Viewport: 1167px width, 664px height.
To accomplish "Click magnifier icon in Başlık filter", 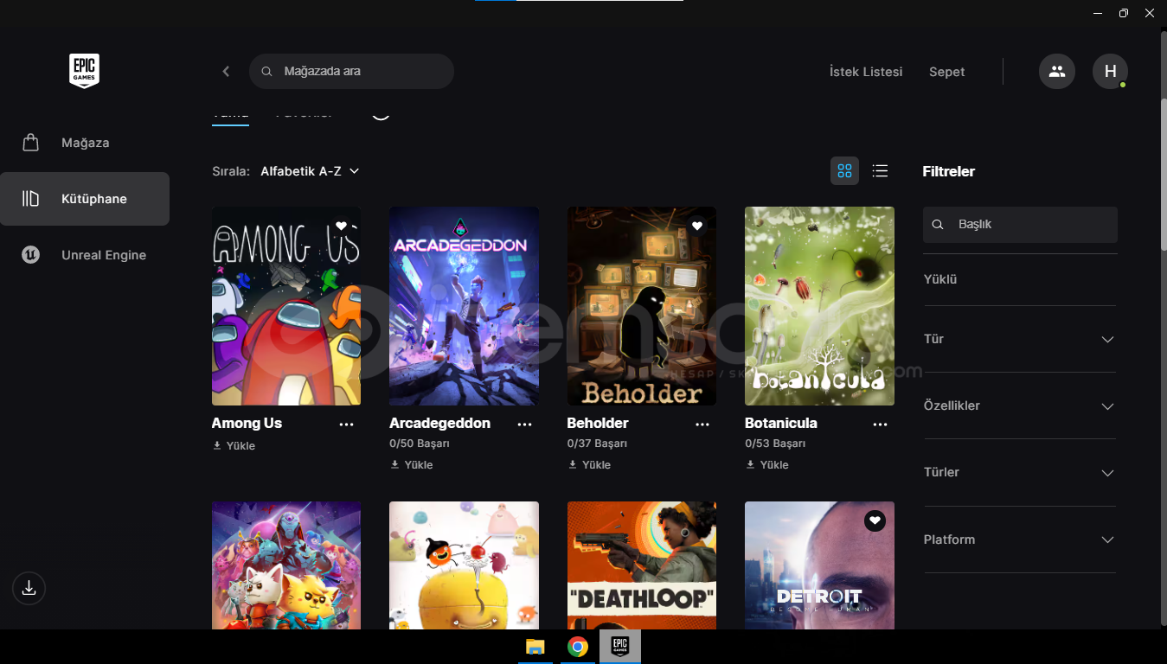I will point(938,225).
